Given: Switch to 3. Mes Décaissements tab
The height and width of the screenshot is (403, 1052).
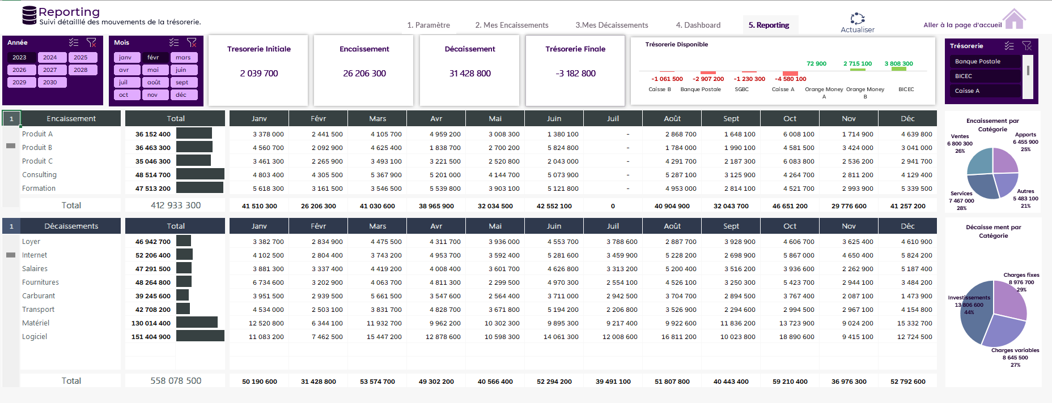Looking at the screenshot, I should pos(612,25).
